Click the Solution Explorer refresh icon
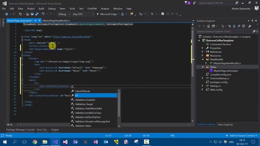Screen dimensions: 260x146 pyautogui.click(x=234, y=26)
